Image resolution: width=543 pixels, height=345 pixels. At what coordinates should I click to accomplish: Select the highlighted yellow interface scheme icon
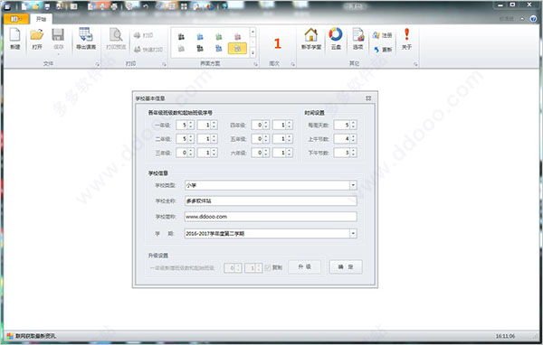click(237, 49)
